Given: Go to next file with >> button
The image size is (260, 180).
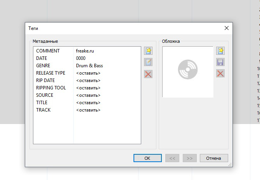Looking at the screenshot, I should pyautogui.click(x=190, y=158).
